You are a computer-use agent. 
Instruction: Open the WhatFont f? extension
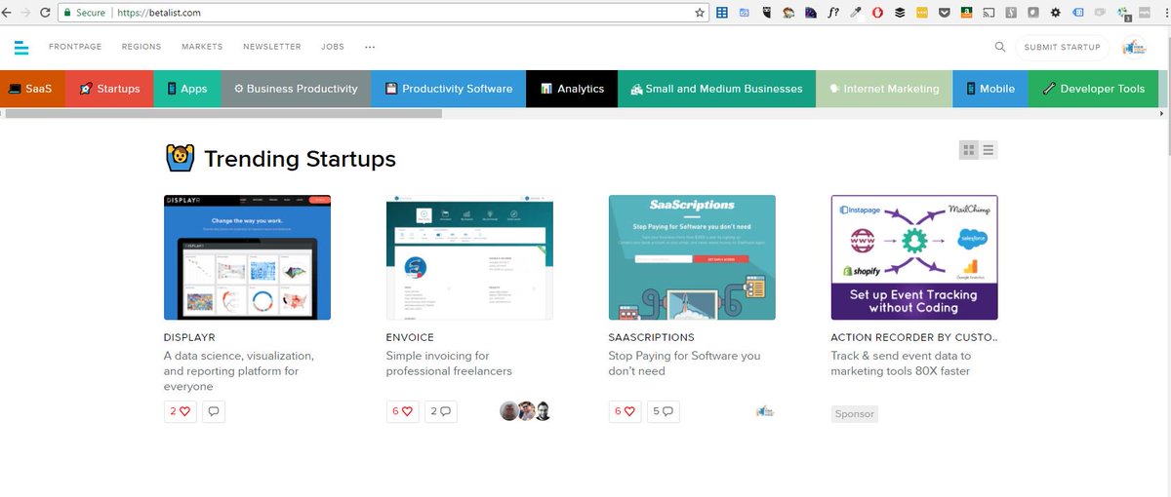832,13
